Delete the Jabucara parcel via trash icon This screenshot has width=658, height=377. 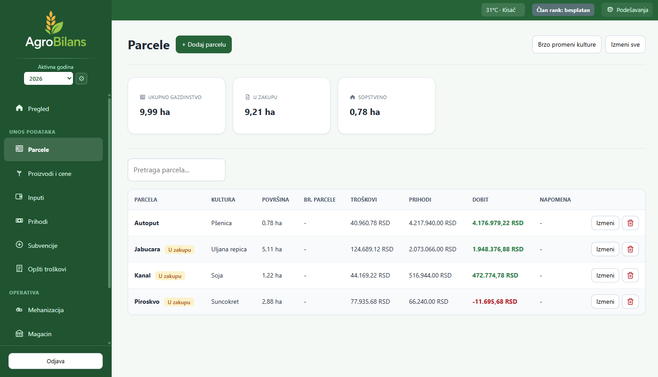click(x=630, y=249)
